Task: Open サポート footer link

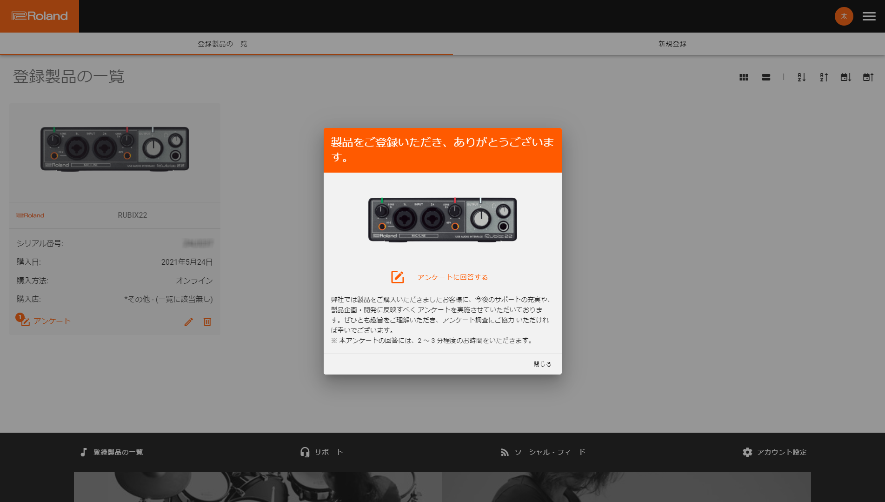Action: (329, 452)
